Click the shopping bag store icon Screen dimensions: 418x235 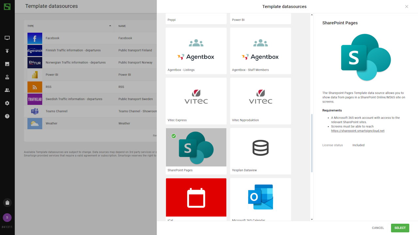point(7,203)
